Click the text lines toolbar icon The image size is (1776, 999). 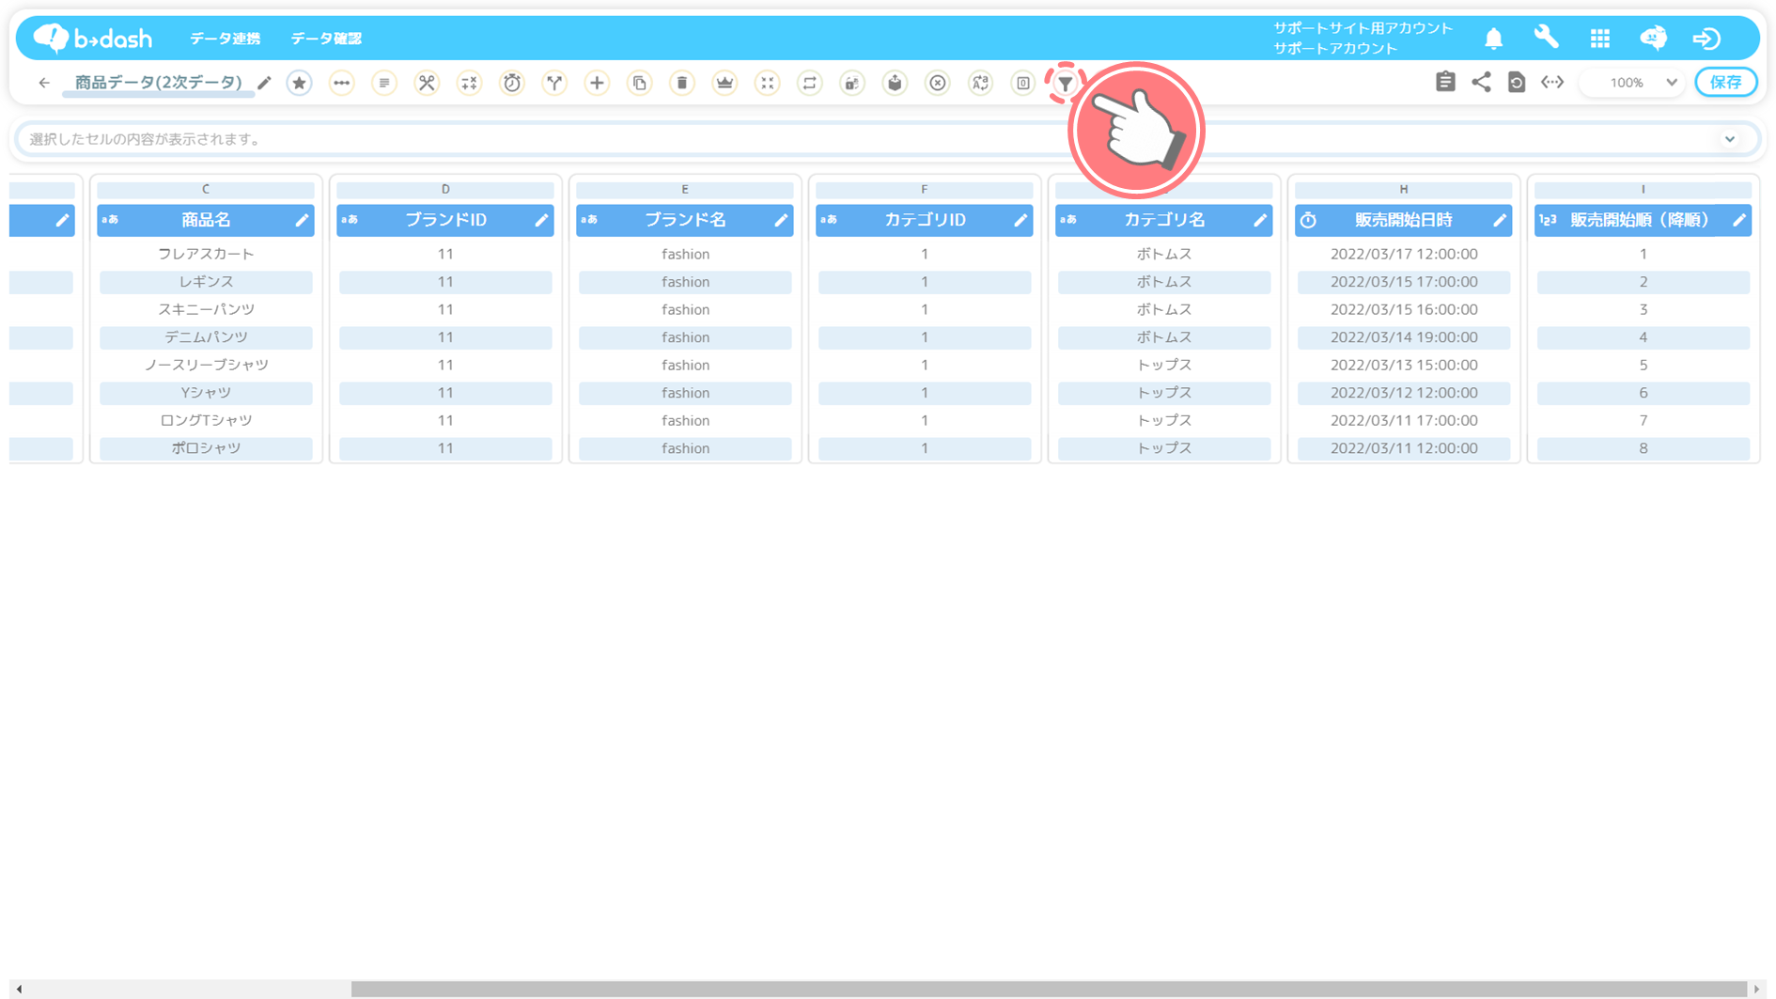click(383, 83)
